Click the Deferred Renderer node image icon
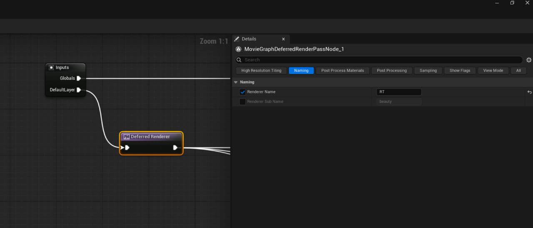Screen dimensions: 533x228 click(127, 137)
